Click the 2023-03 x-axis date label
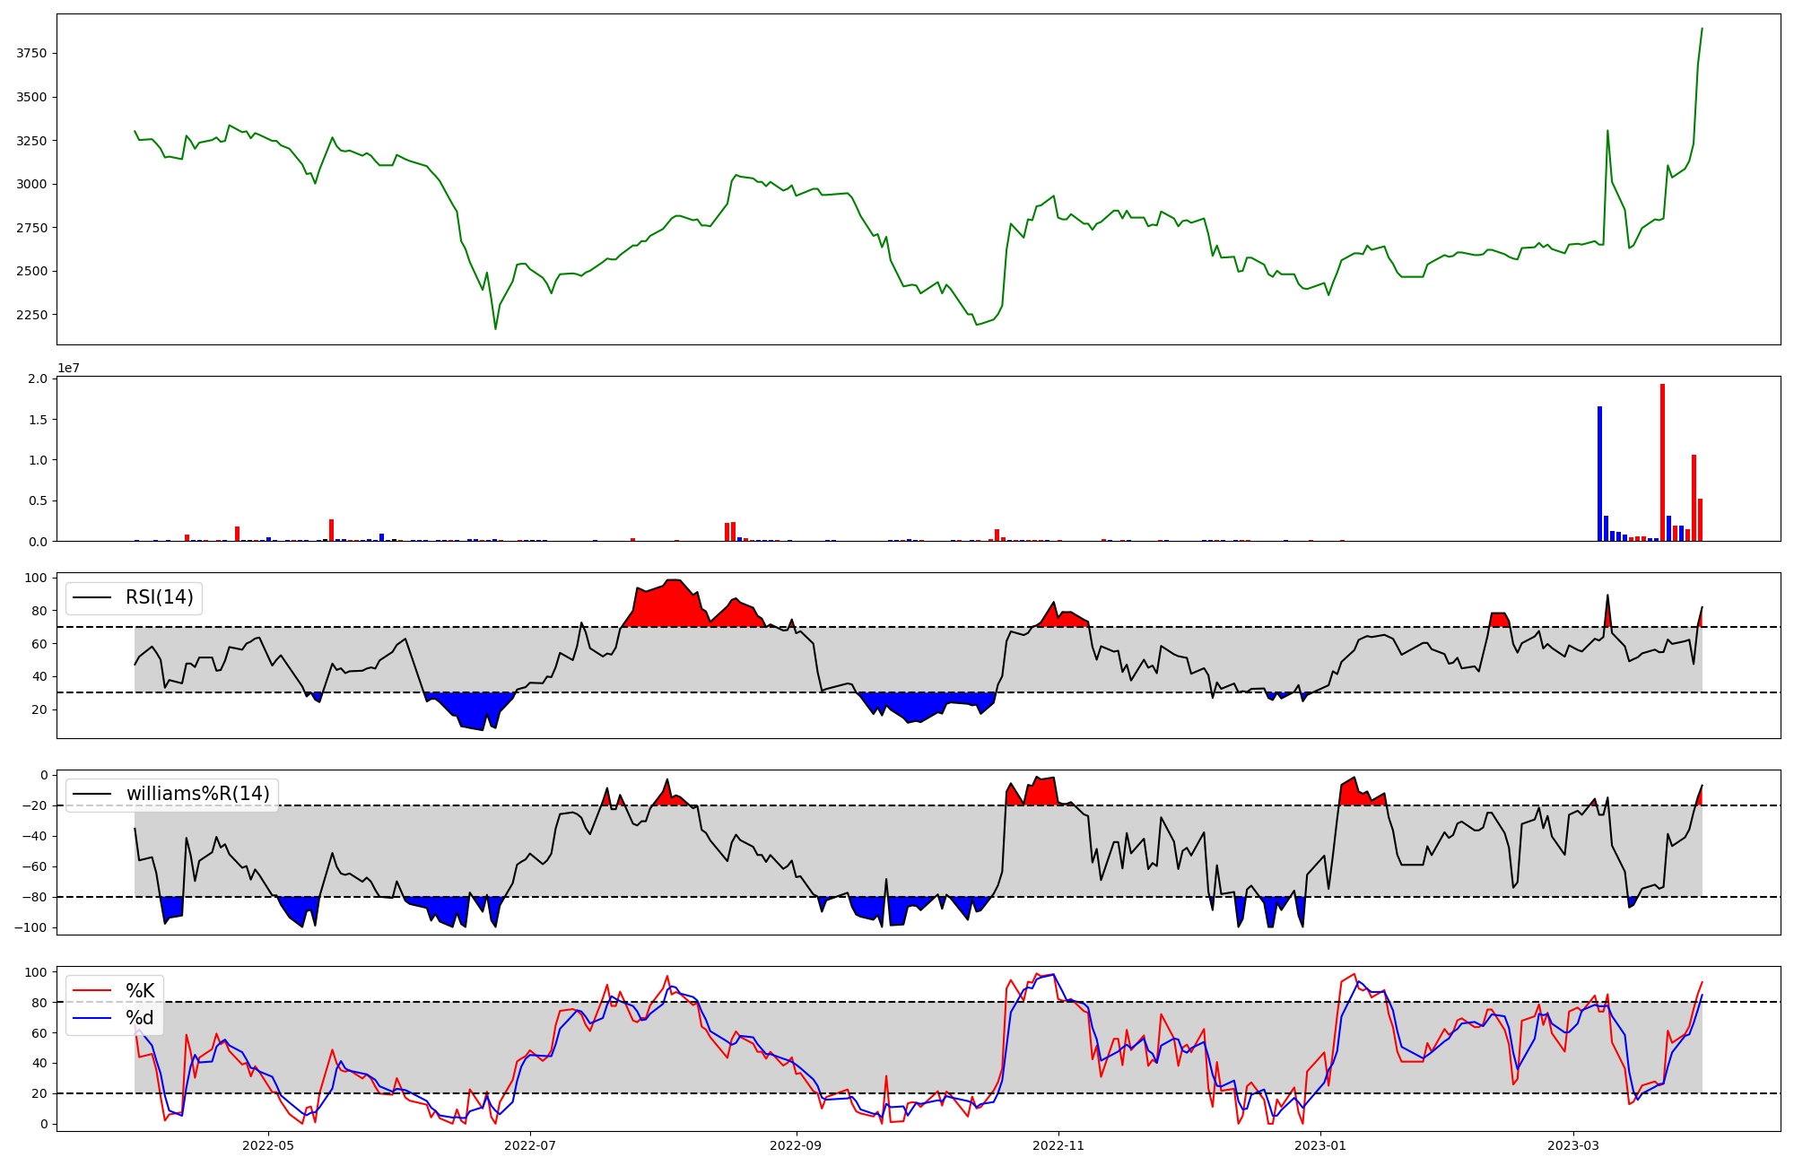Screen dimensions: 1794x1166 click(x=1573, y=1145)
